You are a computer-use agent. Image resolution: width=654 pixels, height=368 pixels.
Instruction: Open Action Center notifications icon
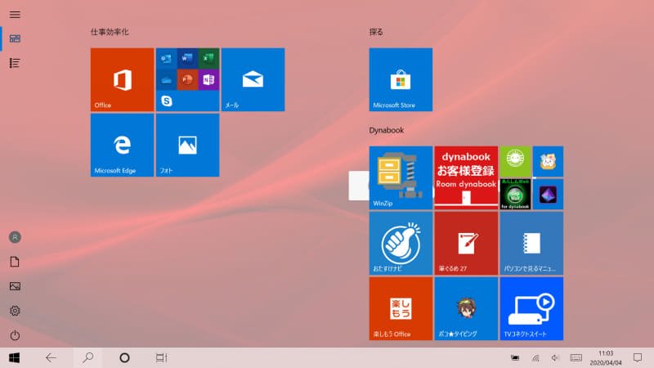638,358
